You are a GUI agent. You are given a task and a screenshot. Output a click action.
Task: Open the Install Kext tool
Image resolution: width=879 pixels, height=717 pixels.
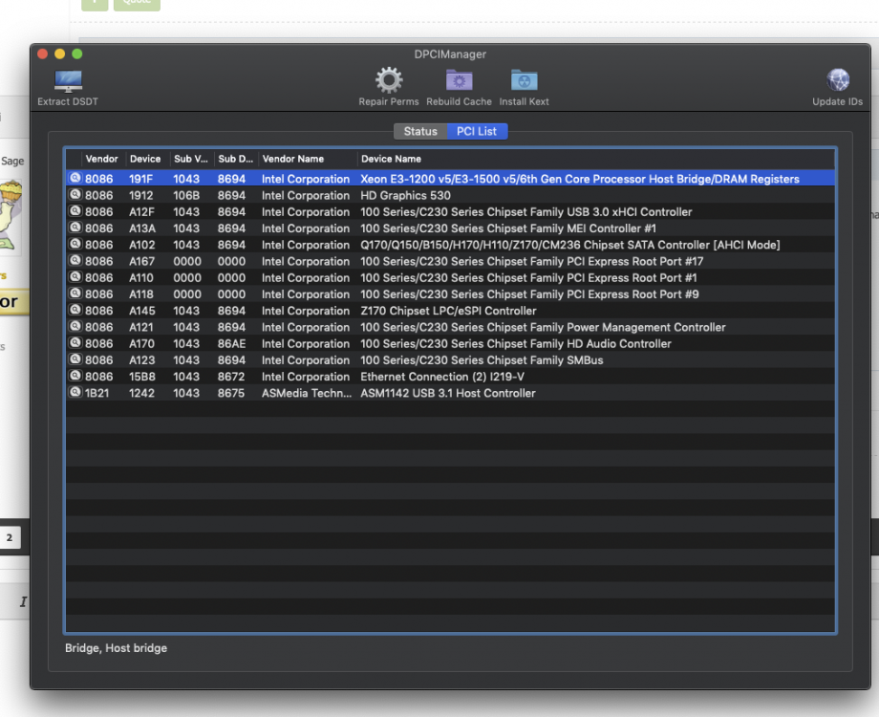524,88
